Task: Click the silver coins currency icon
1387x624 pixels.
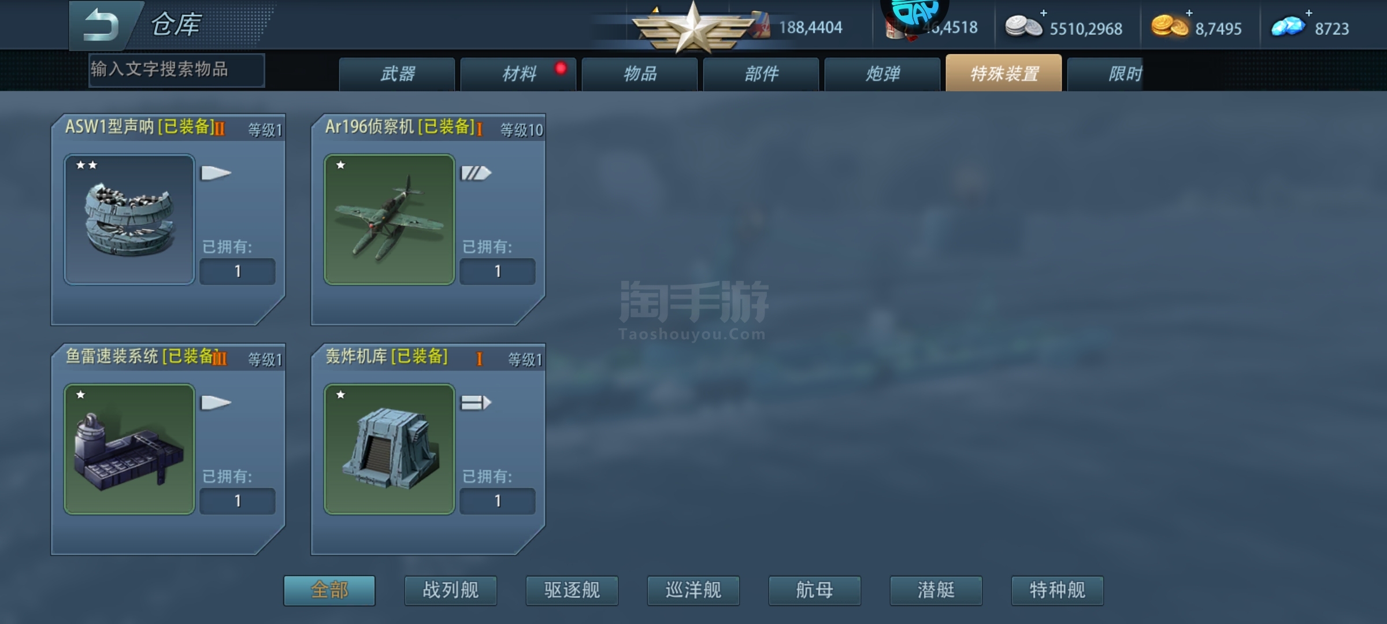Action: coord(1023,27)
